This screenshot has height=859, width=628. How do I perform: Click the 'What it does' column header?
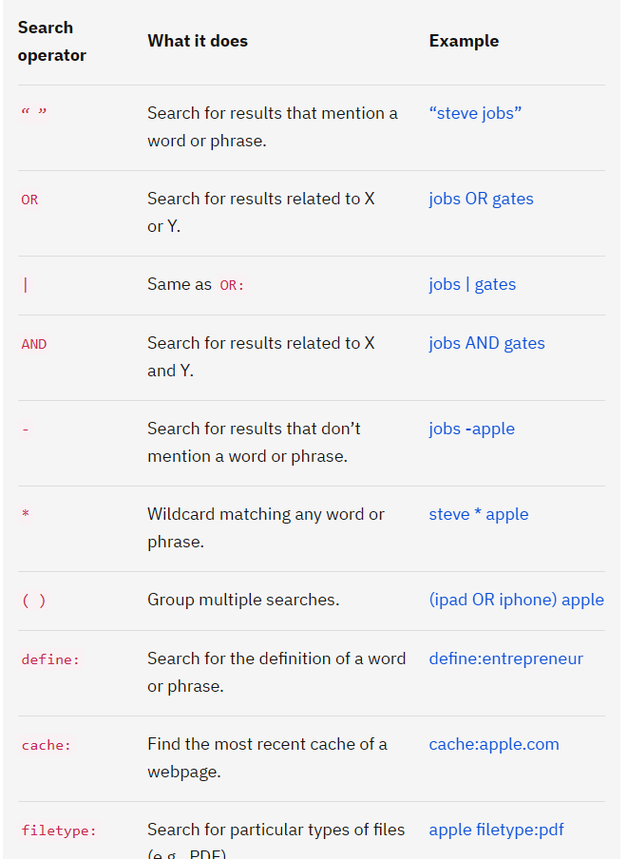tap(198, 41)
